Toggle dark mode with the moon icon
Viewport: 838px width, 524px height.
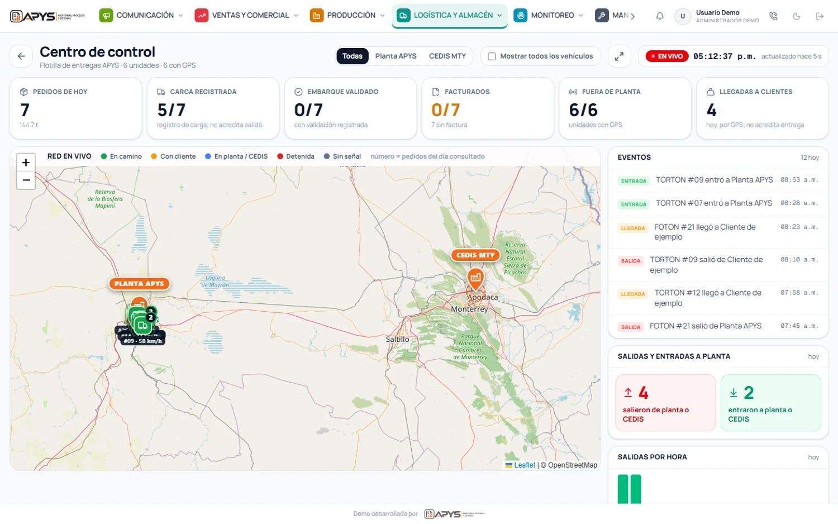tap(797, 16)
